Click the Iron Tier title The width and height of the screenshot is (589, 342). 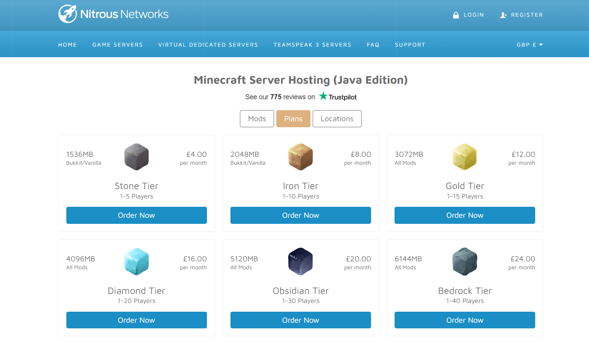pyautogui.click(x=301, y=186)
